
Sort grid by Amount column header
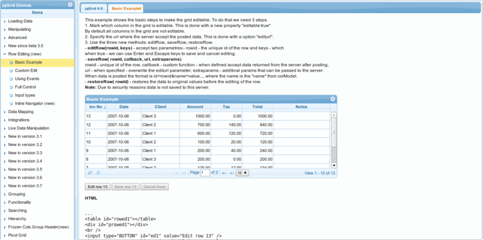click(195, 107)
